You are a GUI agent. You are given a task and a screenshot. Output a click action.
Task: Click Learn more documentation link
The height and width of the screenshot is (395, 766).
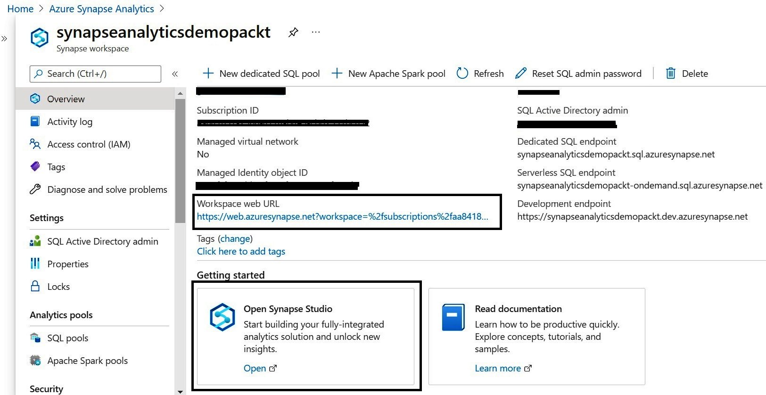pos(503,368)
